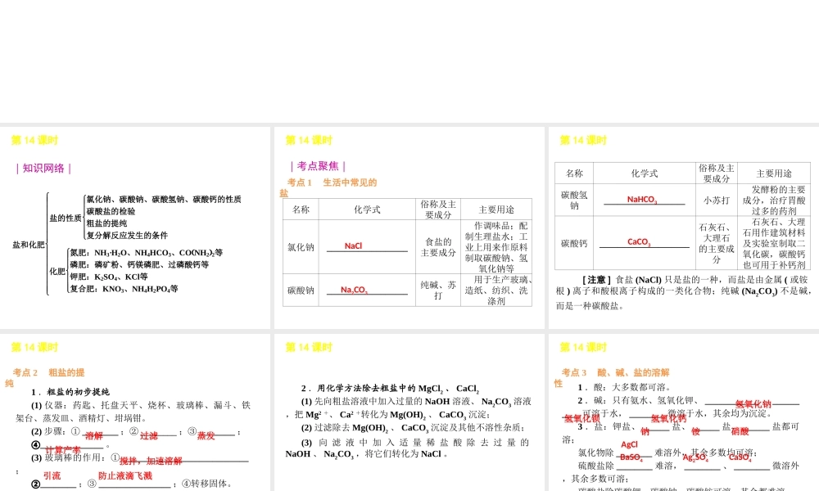The width and height of the screenshot is (819, 491).
Task: Select the 盐和化肥 root node
Action: coord(29,244)
